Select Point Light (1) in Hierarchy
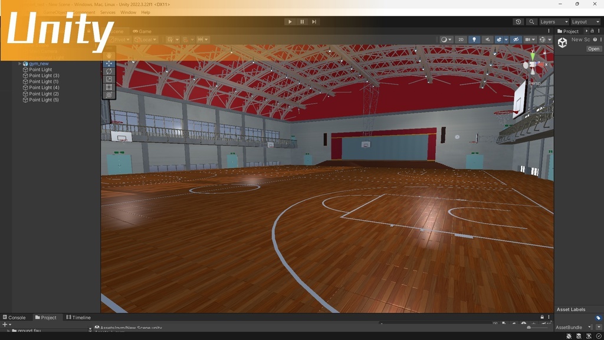This screenshot has height=340, width=604. [x=44, y=81]
